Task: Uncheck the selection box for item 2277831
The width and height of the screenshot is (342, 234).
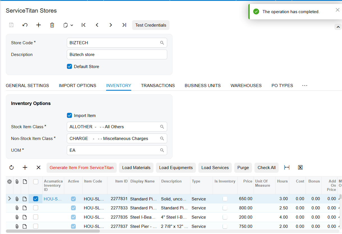Action: (x=36, y=199)
